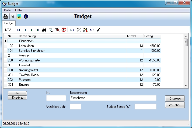Click the 1/32 record counter

click(8, 30)
